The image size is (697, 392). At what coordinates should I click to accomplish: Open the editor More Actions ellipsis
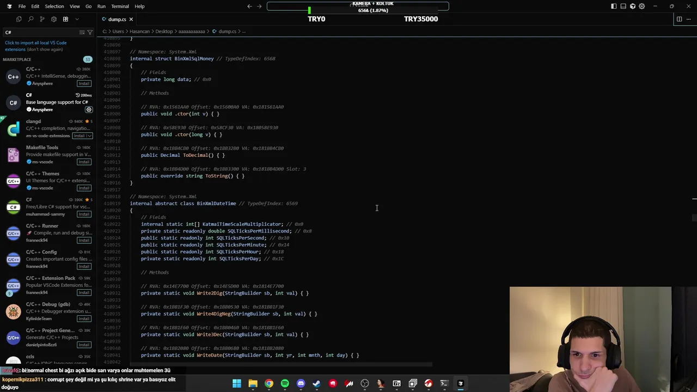(688, 19)
